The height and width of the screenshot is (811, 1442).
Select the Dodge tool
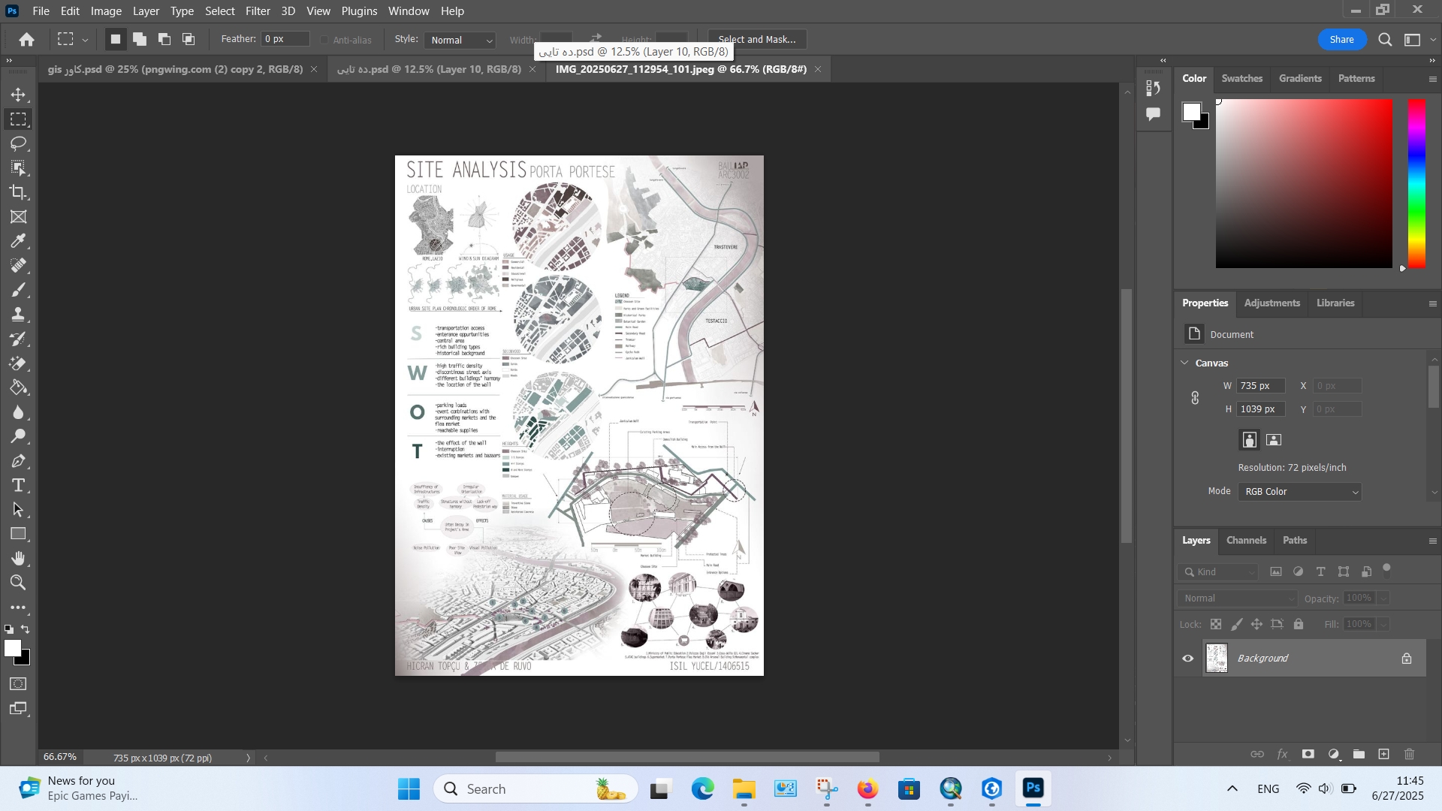pyautogui.click(x=19, y=436)
